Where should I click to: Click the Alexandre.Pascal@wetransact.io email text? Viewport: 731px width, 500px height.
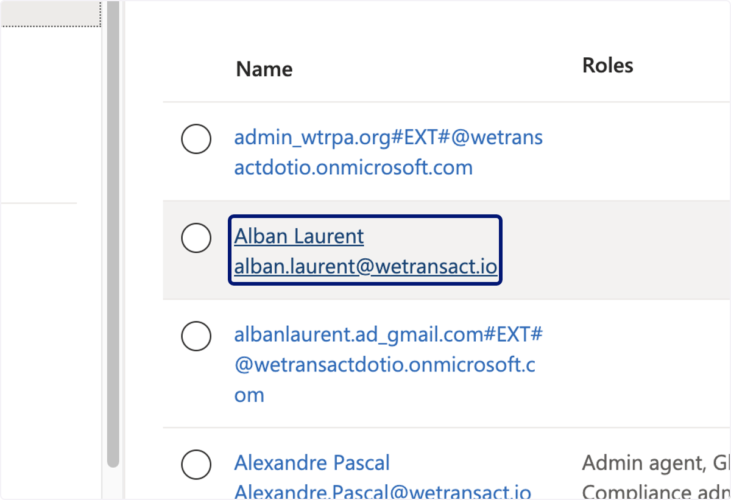coord(383,491)
